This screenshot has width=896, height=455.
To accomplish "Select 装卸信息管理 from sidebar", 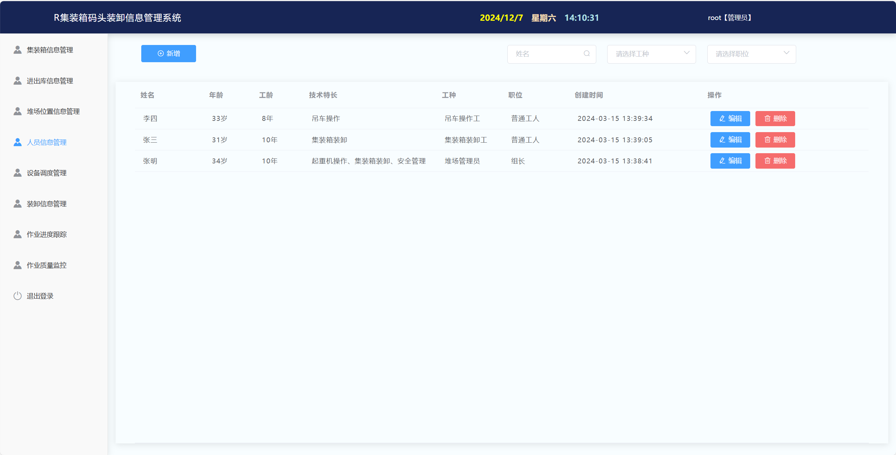I will point(47,204).
